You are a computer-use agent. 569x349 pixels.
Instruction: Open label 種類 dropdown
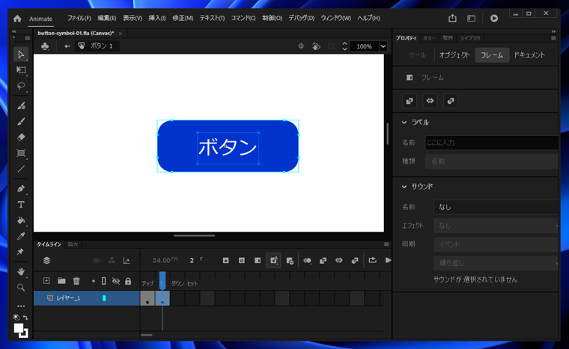tap(491, 161)
